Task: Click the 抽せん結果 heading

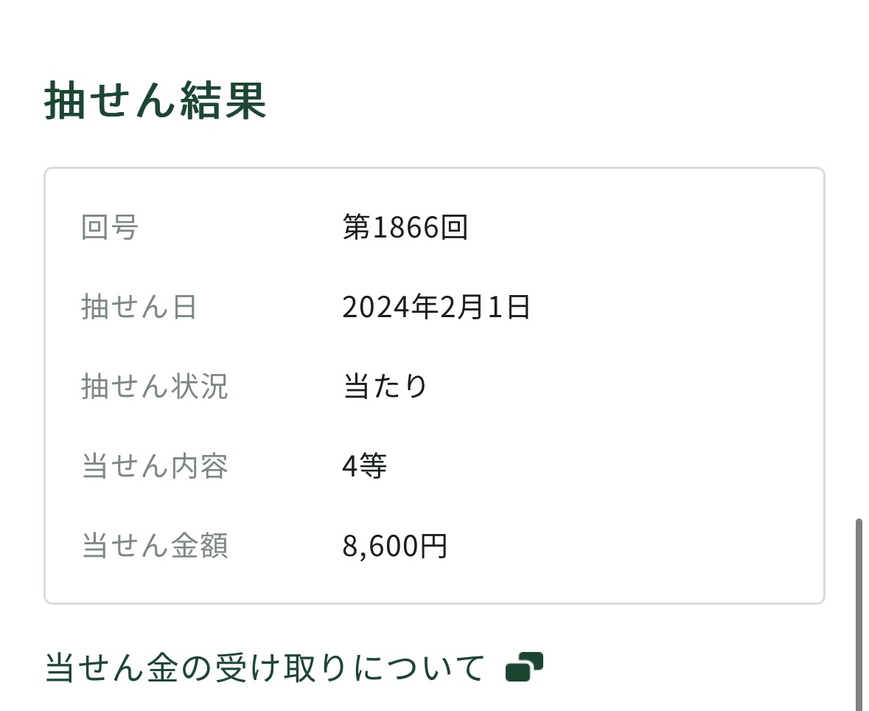Action: click(155, 101)
